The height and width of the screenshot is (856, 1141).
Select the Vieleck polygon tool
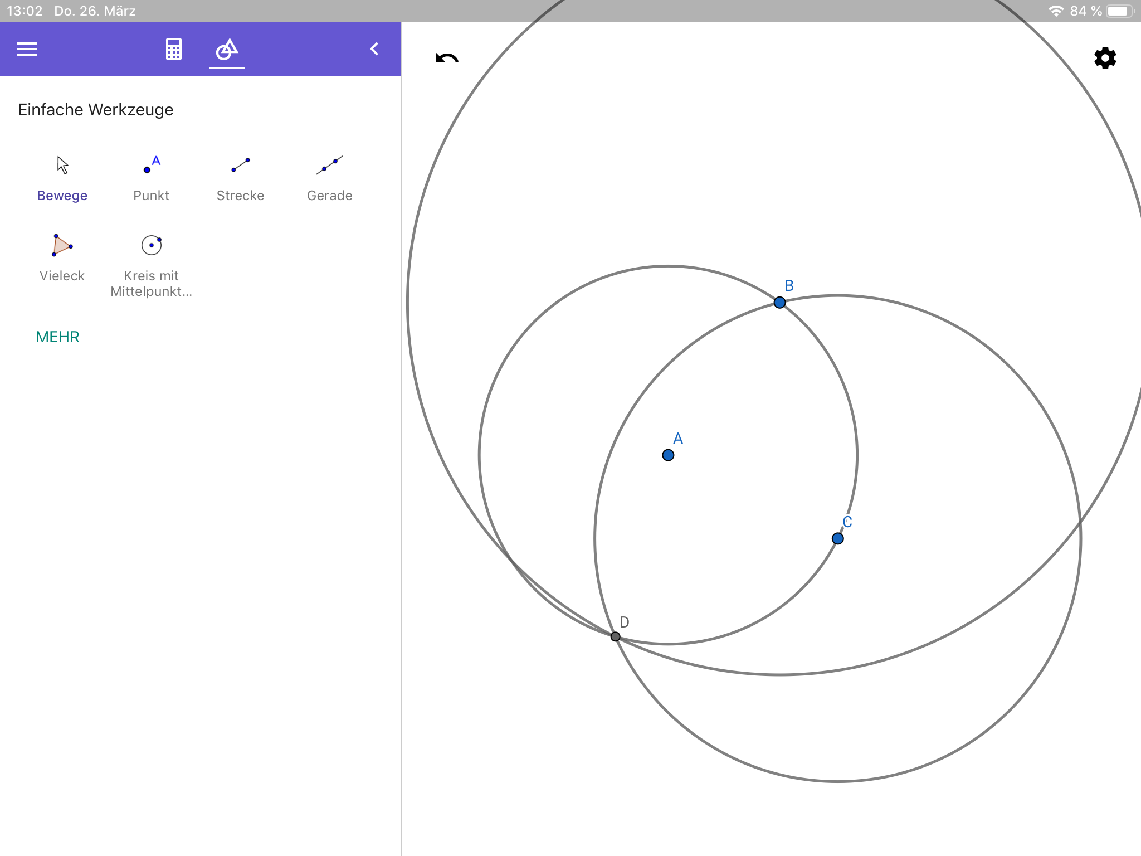coord(62,259)
